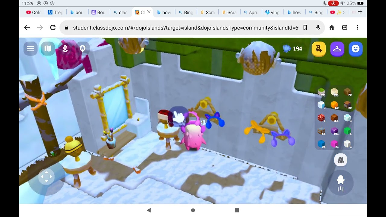The image size is (386, 217).
Task: Select the cream sand block with infinity count
Action: (334, 92)
